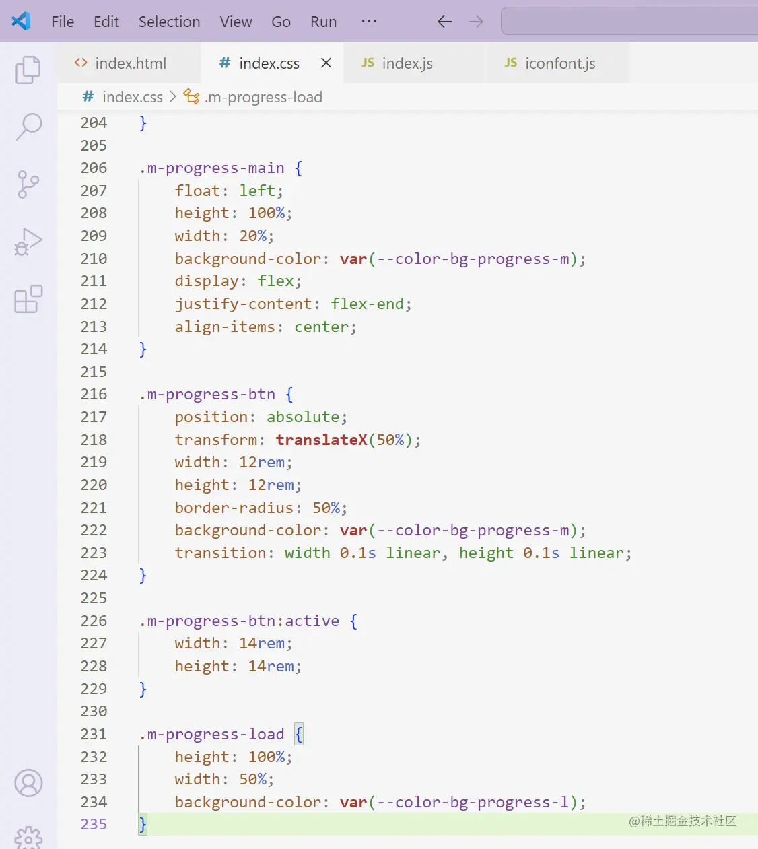
Task: Click the JS icon on index.js tab
Action: coord(368,63)
